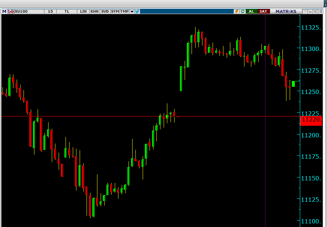Viewport: 327px width, 227px height.
Task: Open the window options triangle dropdown
Action: (x=305, y=12)
